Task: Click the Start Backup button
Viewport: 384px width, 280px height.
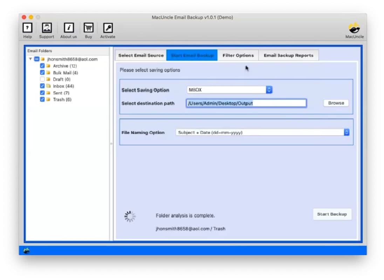Action: [x=332, y=214]
